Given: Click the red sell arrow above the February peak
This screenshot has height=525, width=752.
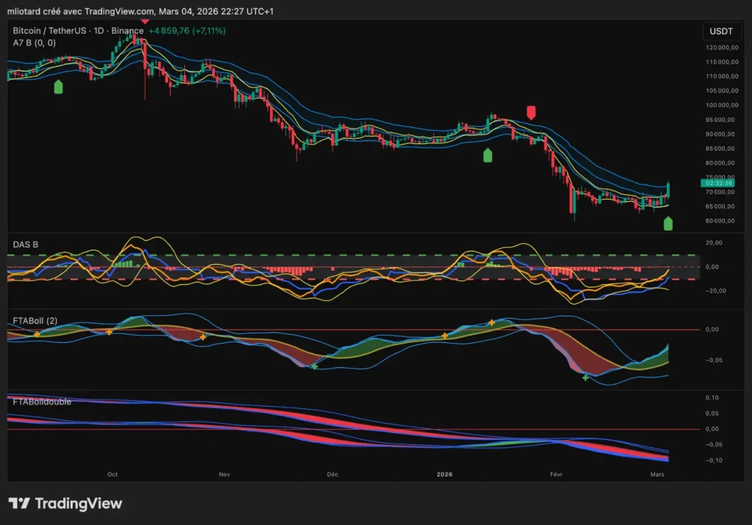Looking at the screenshot, I should (531, 112).
